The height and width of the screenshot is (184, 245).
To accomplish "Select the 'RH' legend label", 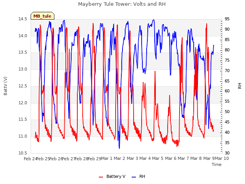I will click(x=142, y=176).
